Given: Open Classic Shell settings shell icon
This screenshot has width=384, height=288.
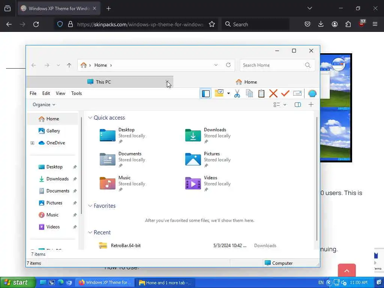Looking at the screenshot, I should click(x=312, y=93).
